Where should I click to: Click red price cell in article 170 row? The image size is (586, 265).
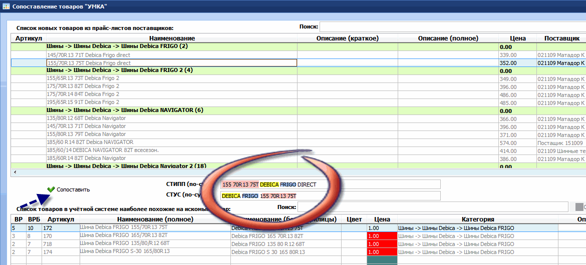coord(382,236)
